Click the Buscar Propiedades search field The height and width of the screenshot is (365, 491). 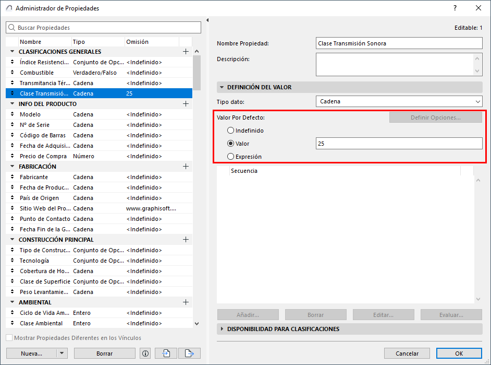coord(103,28)
